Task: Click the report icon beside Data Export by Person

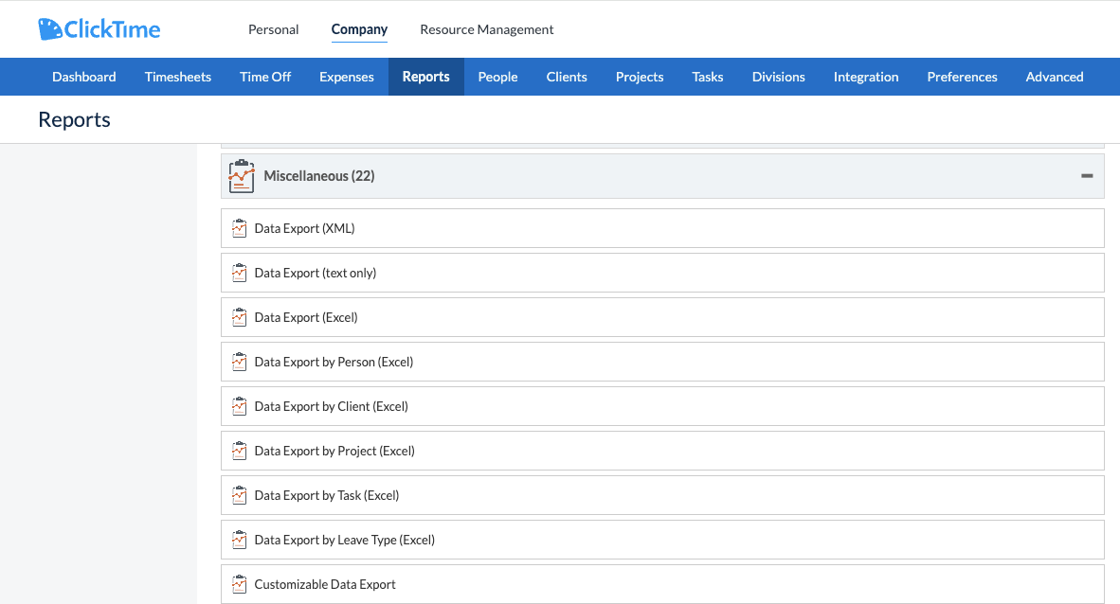Action: (239, 362)
